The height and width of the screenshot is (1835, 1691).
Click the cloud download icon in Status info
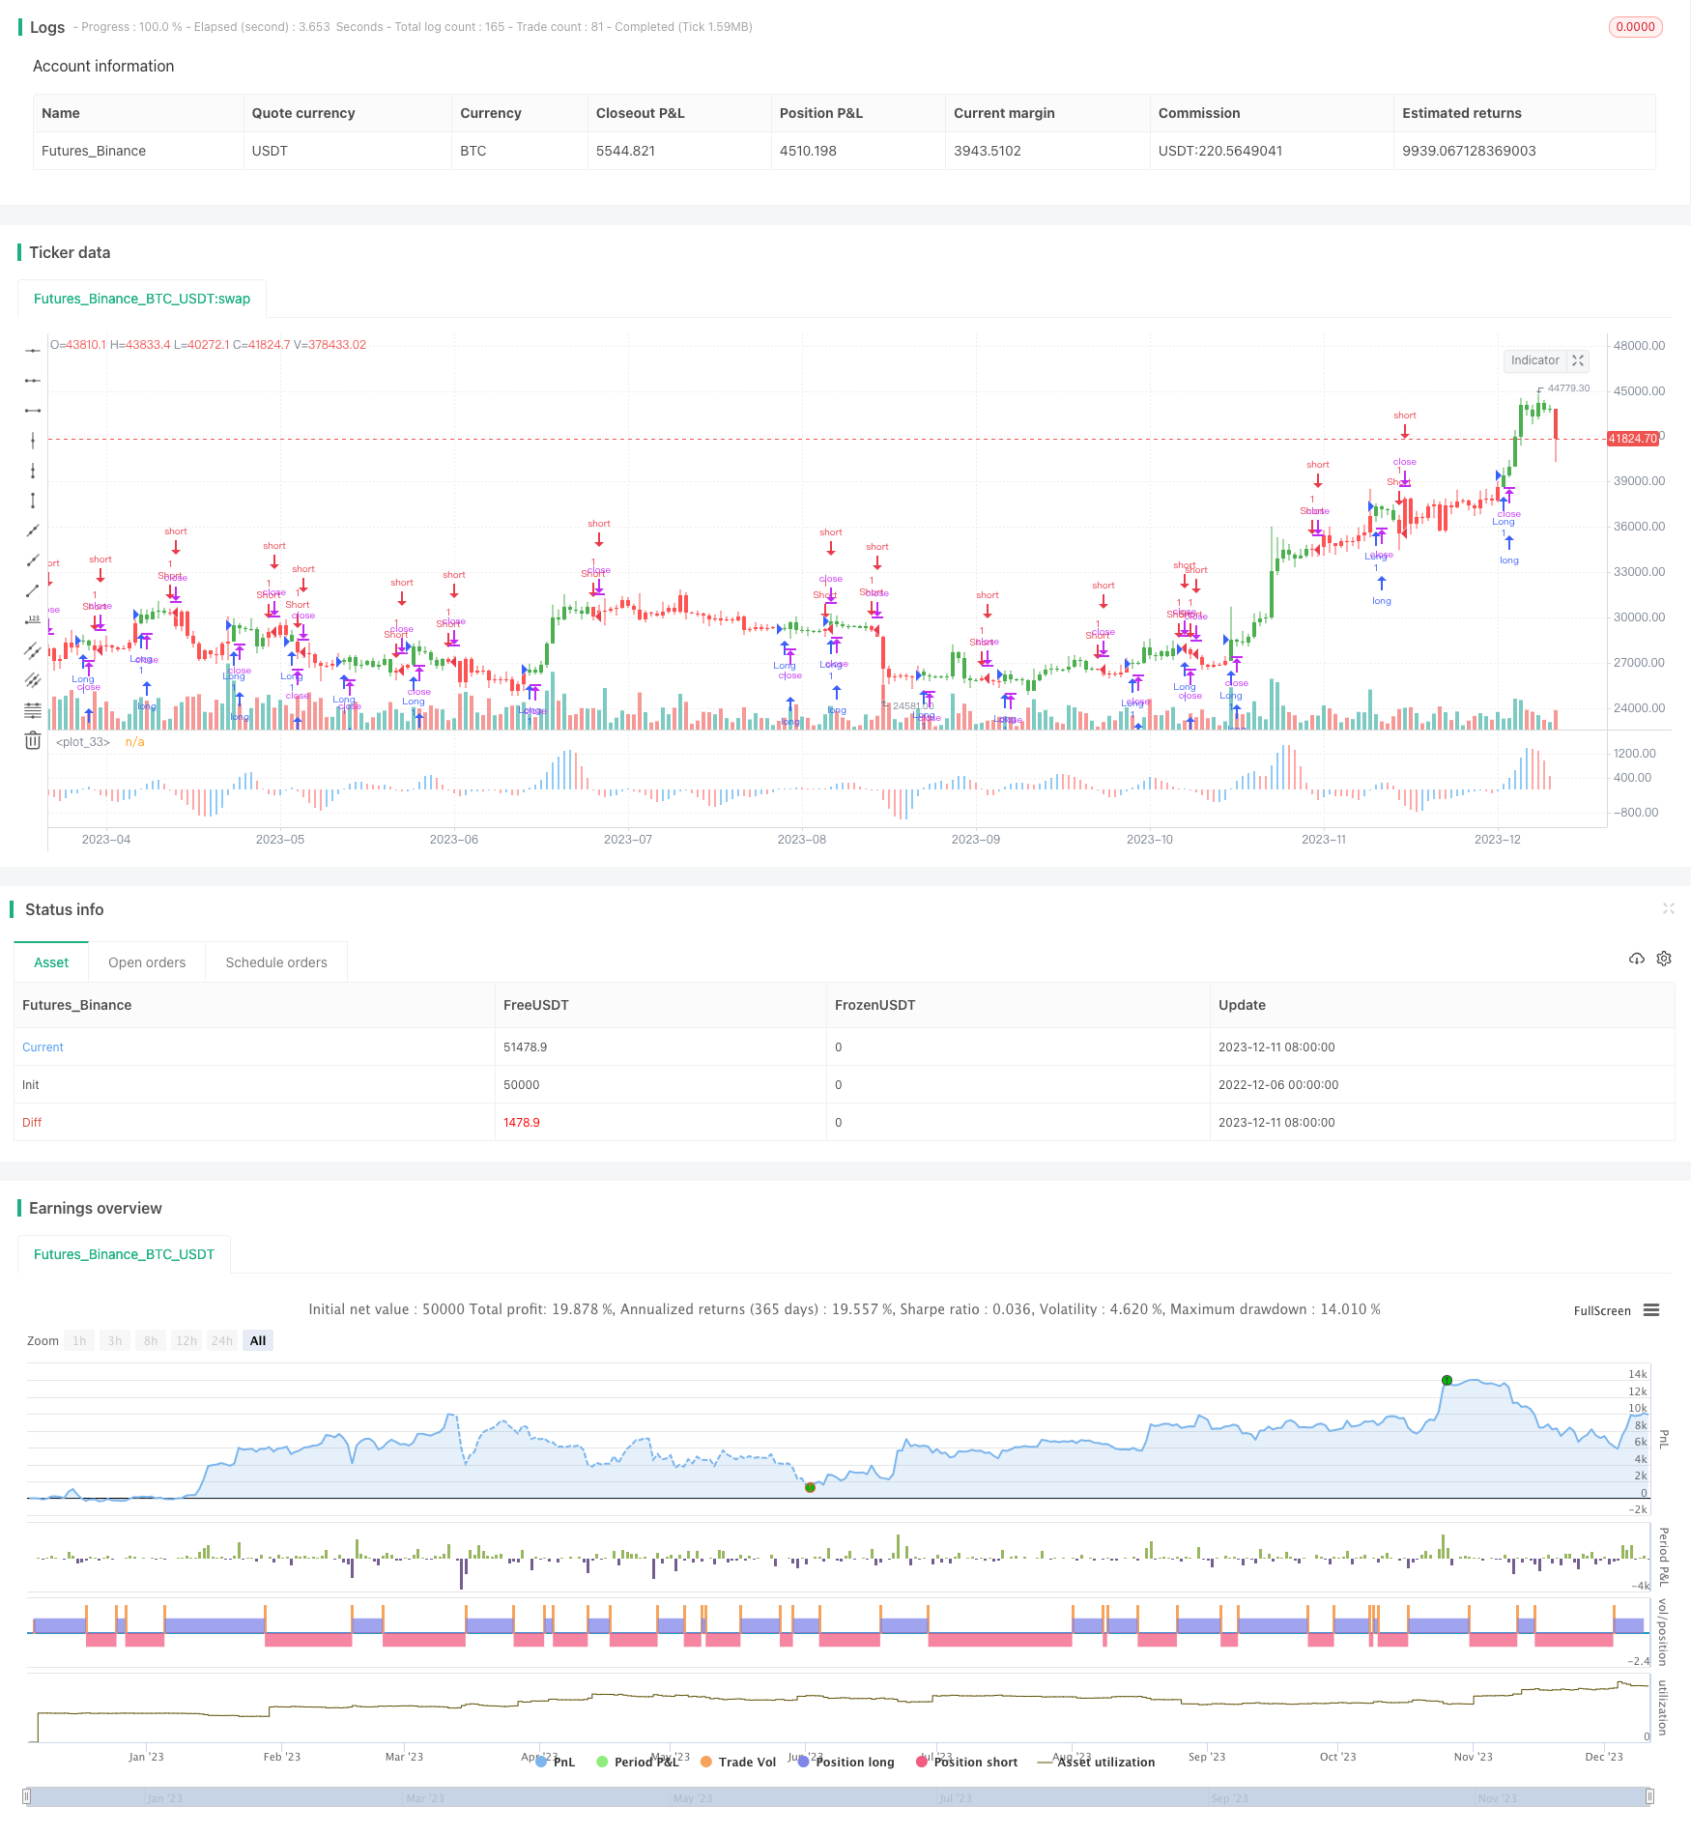[x=1636, y=959]
